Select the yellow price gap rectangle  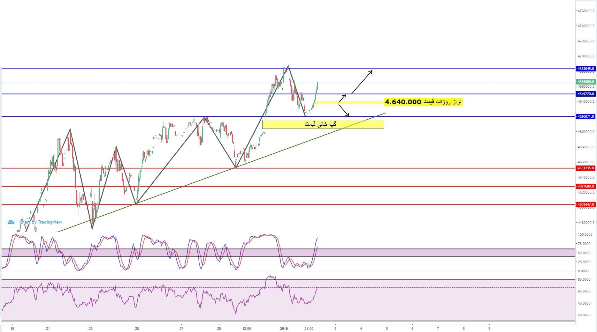[323, 124]
